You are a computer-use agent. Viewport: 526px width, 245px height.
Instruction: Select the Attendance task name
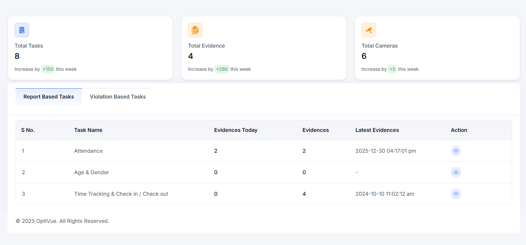[x=88, y=151]
